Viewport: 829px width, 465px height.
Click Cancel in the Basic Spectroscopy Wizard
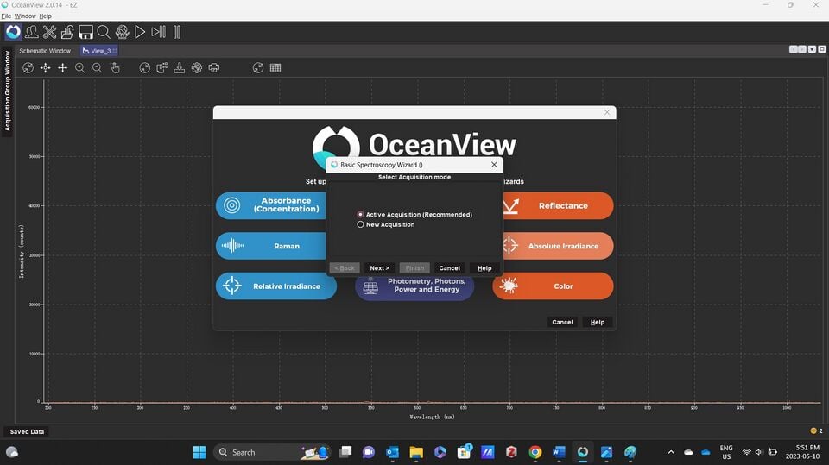click(449, 268)
